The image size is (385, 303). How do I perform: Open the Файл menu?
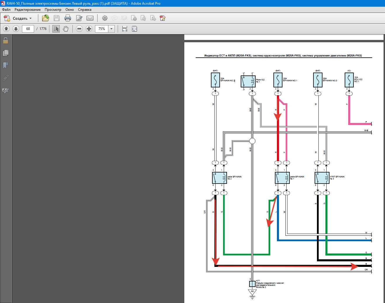[6, 10]
